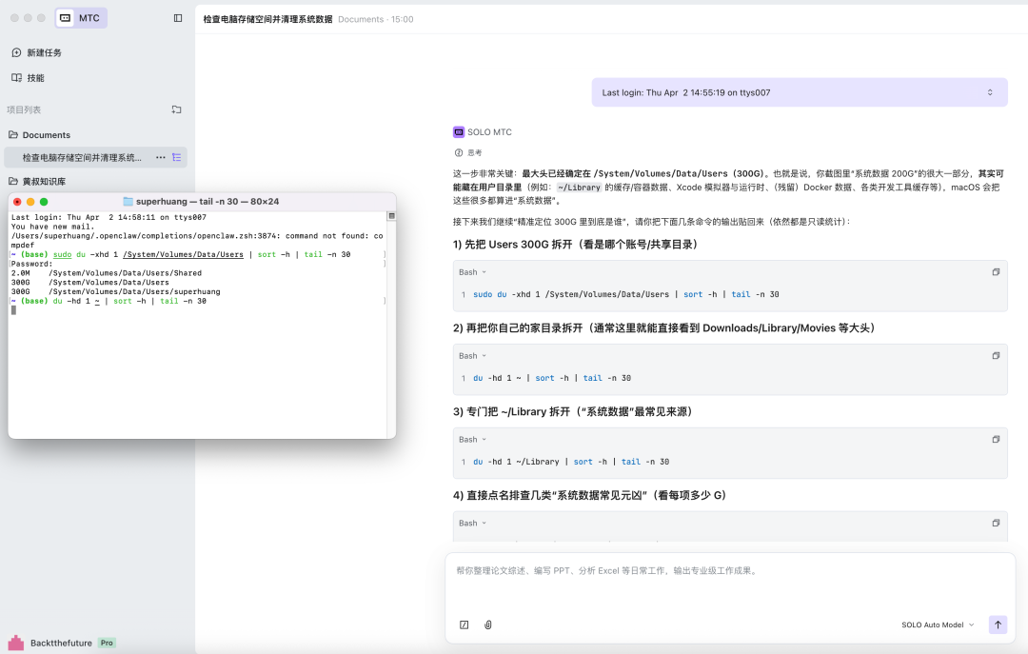Expand the Last login message bubble
This screenshot has height=654, width=1028.
pos(990,92)
